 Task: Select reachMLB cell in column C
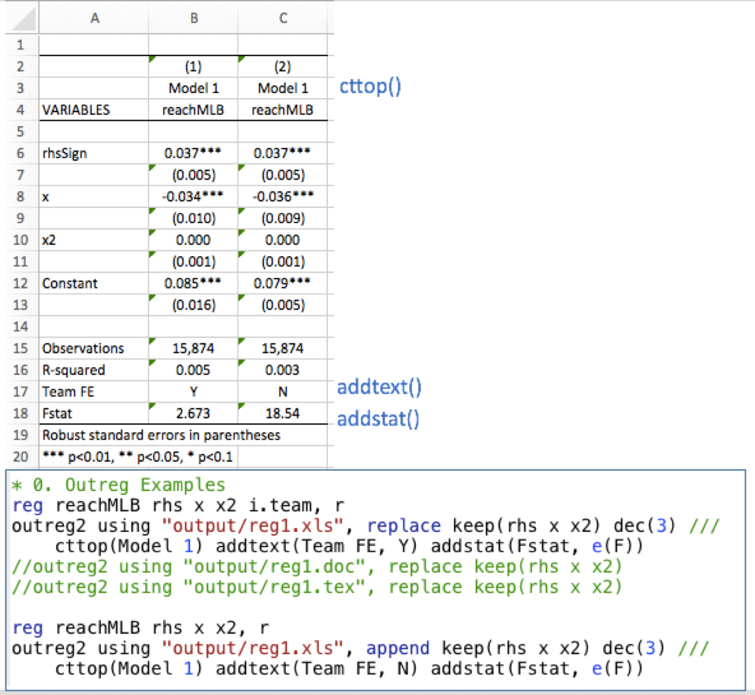click(x=283, y=110)
